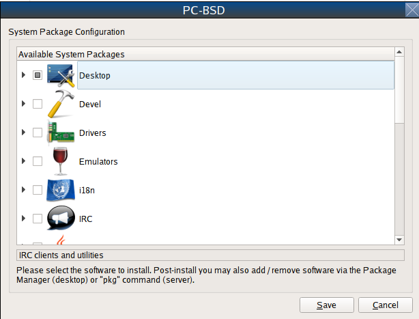Check the i18n package checkbox
Viewport: 419px width, 319px height.
click(x=38, y=190)
